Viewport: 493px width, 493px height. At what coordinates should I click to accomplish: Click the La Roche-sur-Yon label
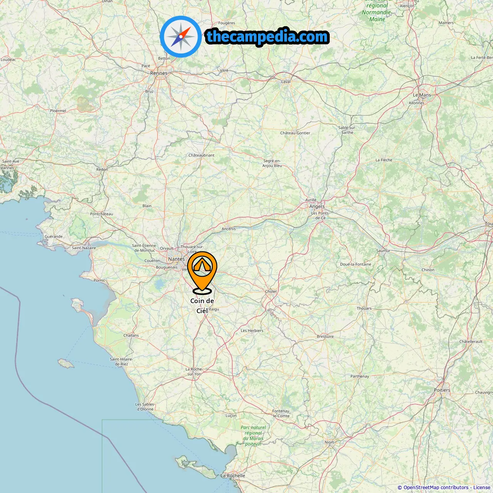click(194, 372)
